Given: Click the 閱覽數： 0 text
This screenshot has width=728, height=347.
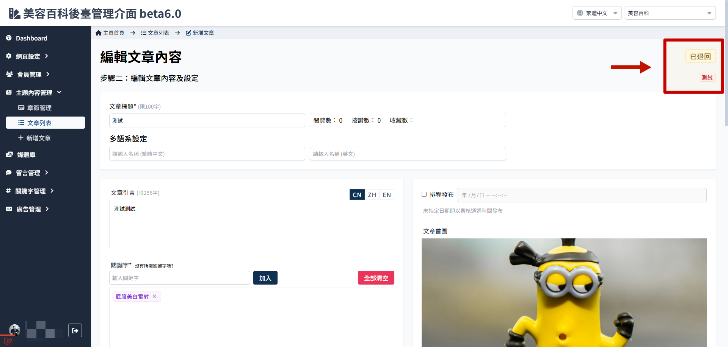Looking at the screenshot, I should (x=328, y=120).
